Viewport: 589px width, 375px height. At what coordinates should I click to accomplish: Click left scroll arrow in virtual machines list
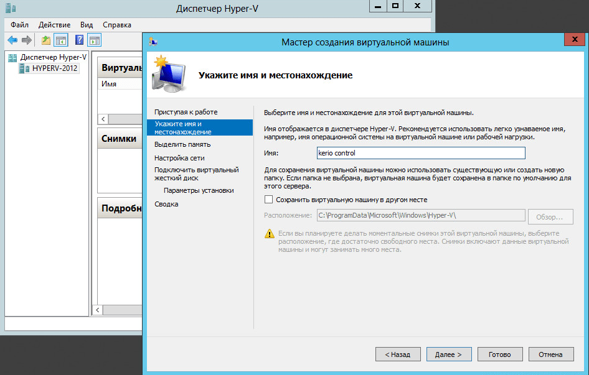click(103, 119)
